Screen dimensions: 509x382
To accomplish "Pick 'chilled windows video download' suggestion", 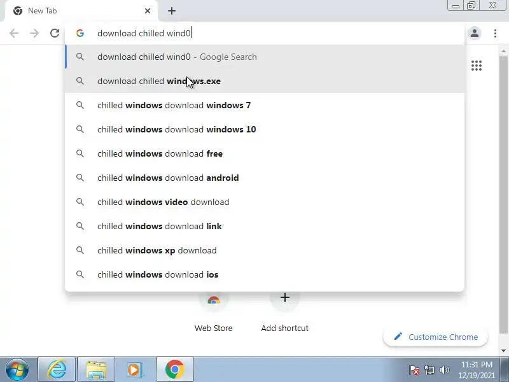I will tap(265, 202).
